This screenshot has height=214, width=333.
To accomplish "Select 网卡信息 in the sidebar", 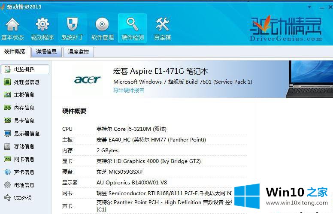I will click(x=25, y=159).
